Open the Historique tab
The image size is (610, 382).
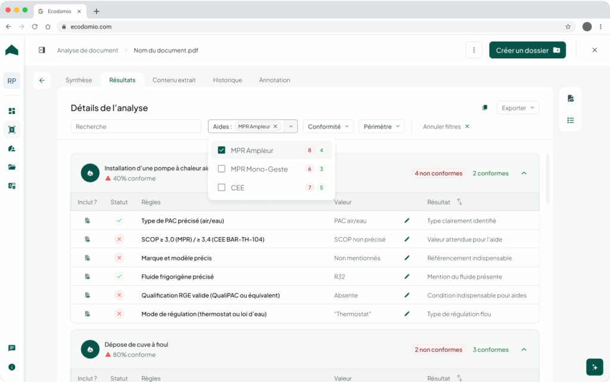pos(227,80)
